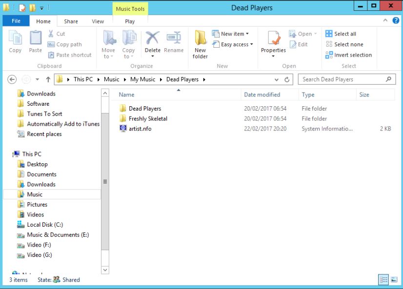Viewport: 403px width, 289px height.
Task: Switch to details view in status bar
Action: tap(383, 280)
